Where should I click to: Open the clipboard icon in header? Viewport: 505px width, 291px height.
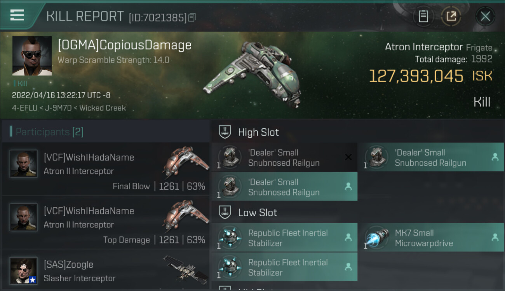(x=423, y=16)
